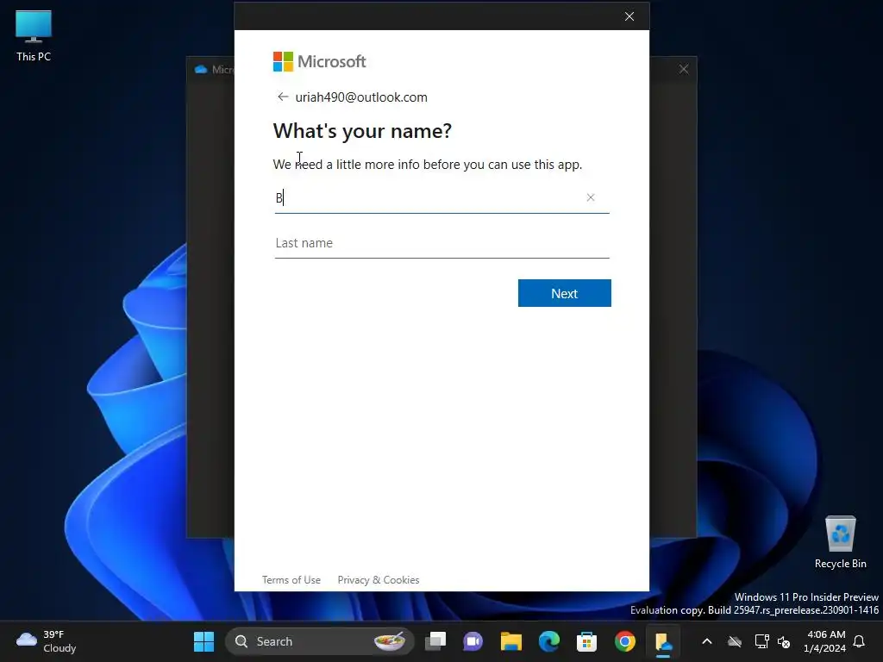This screenshot has width=883, height=662.
Task: Select the Recycle Bin desktop icon
Action: 840,543
